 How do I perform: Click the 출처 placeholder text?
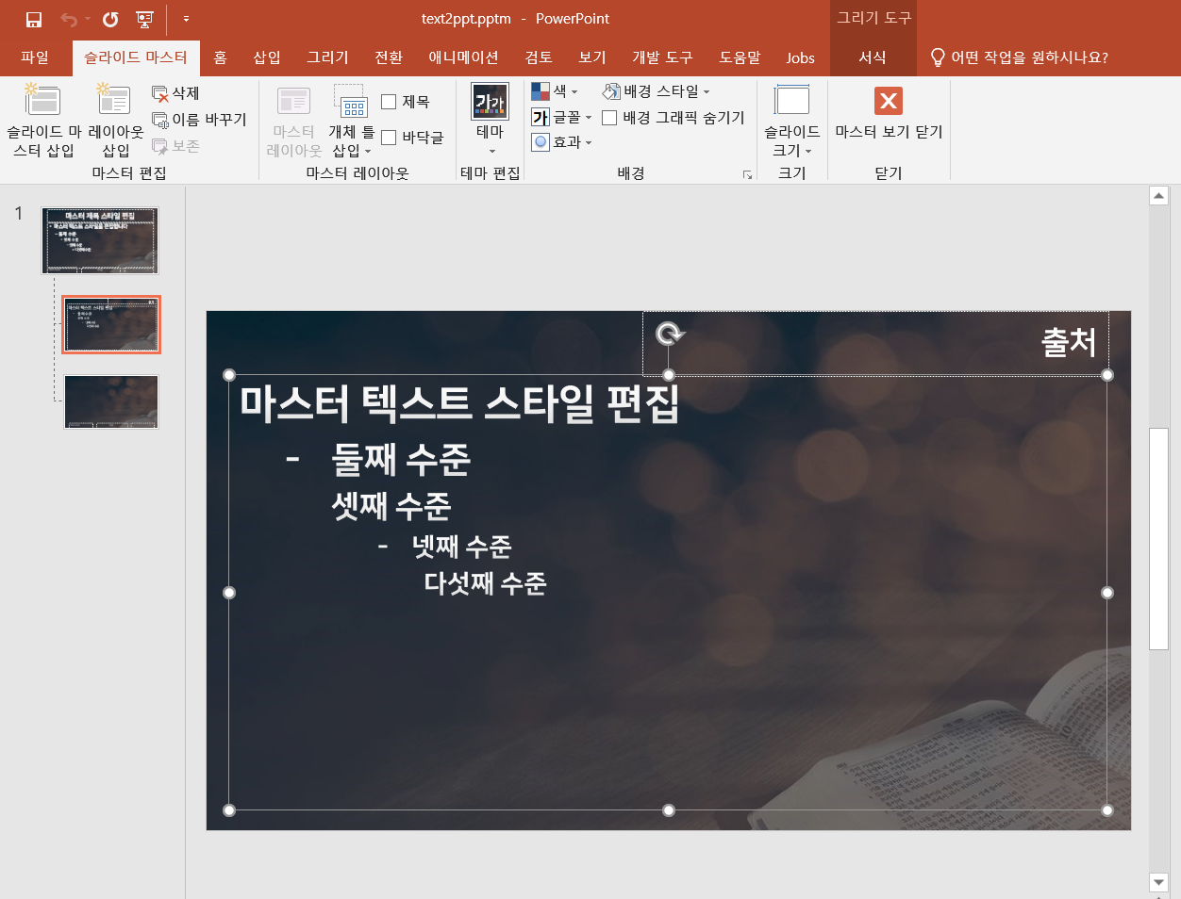coord(1069,342)
